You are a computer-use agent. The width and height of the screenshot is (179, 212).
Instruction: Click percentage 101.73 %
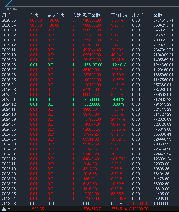[x=119, y=159]
